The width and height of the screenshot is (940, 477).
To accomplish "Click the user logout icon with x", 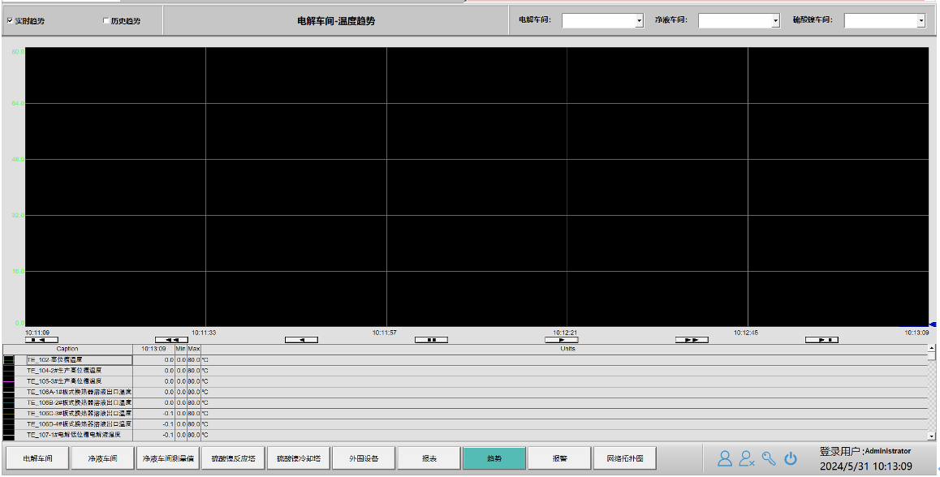I will click(747, 458).
